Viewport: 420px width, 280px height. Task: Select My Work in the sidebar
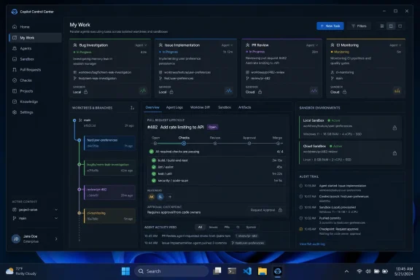pos(35,38)
